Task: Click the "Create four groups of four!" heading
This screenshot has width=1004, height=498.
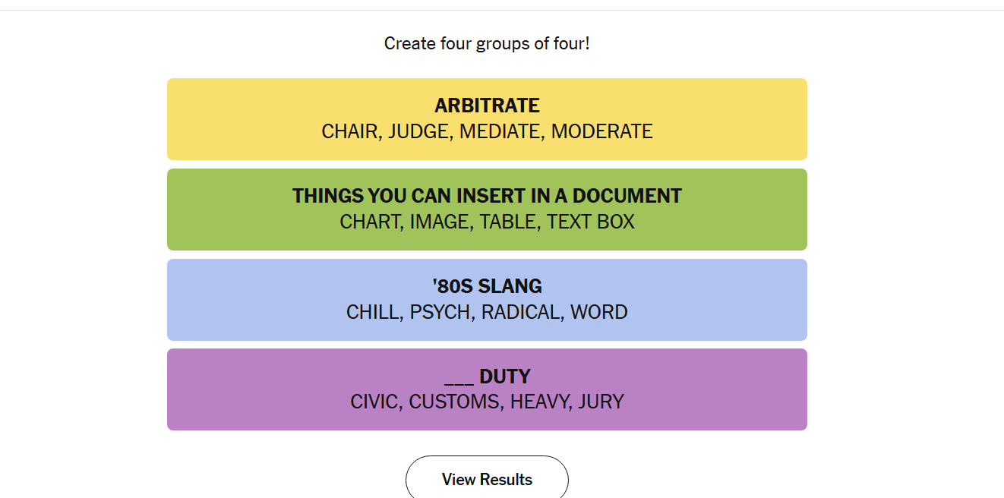Action: pyautogui.click(x=487, y=43)
